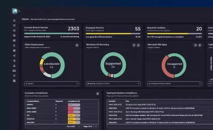
Task: Sort by the Compliance (%) column header
Action: 74,101
